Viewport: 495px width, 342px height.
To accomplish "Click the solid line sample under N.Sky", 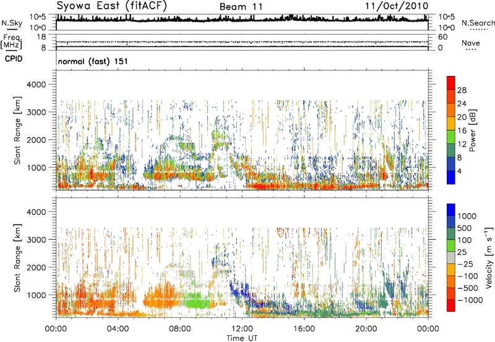I will [12, 29].
